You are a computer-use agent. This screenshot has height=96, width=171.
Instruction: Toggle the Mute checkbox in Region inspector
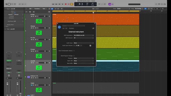15,11
